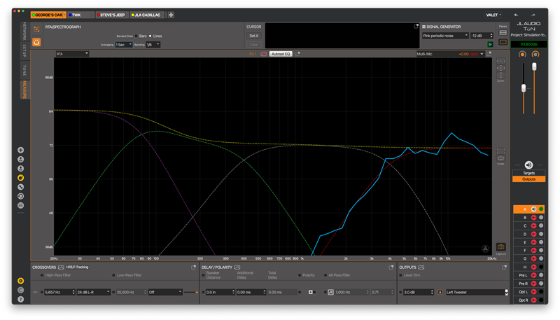The width and height of the screenshot is (560, 320).
Task: Switch to the STEVE'S JEEP tab
Action: pyautogui.click(x=111, y=15)
